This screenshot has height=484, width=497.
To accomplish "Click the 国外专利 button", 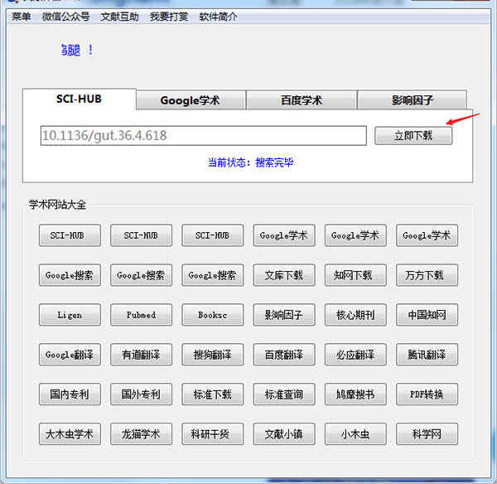I will [x=141, y=394].
